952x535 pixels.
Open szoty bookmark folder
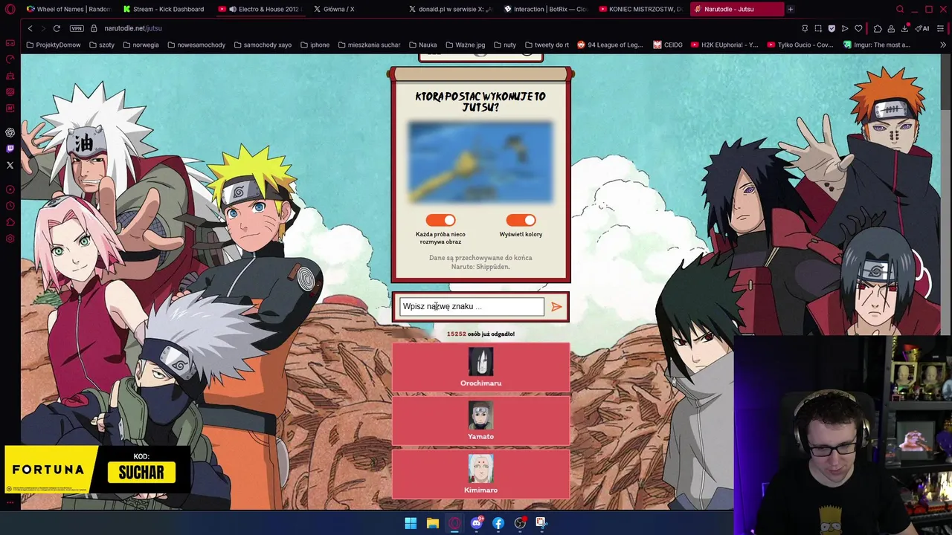pos(101,45)
